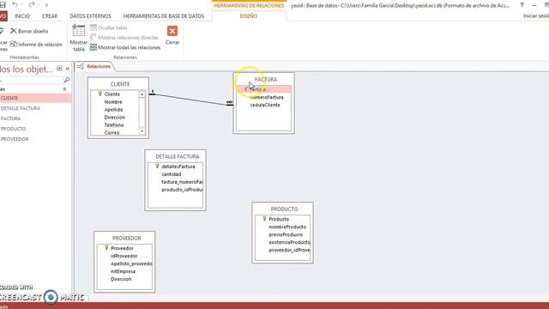Open the DATOS EXTERNOS ribbon tab
Screen dimensions: 549x309
pyautogui.click(x=90, y=16)
